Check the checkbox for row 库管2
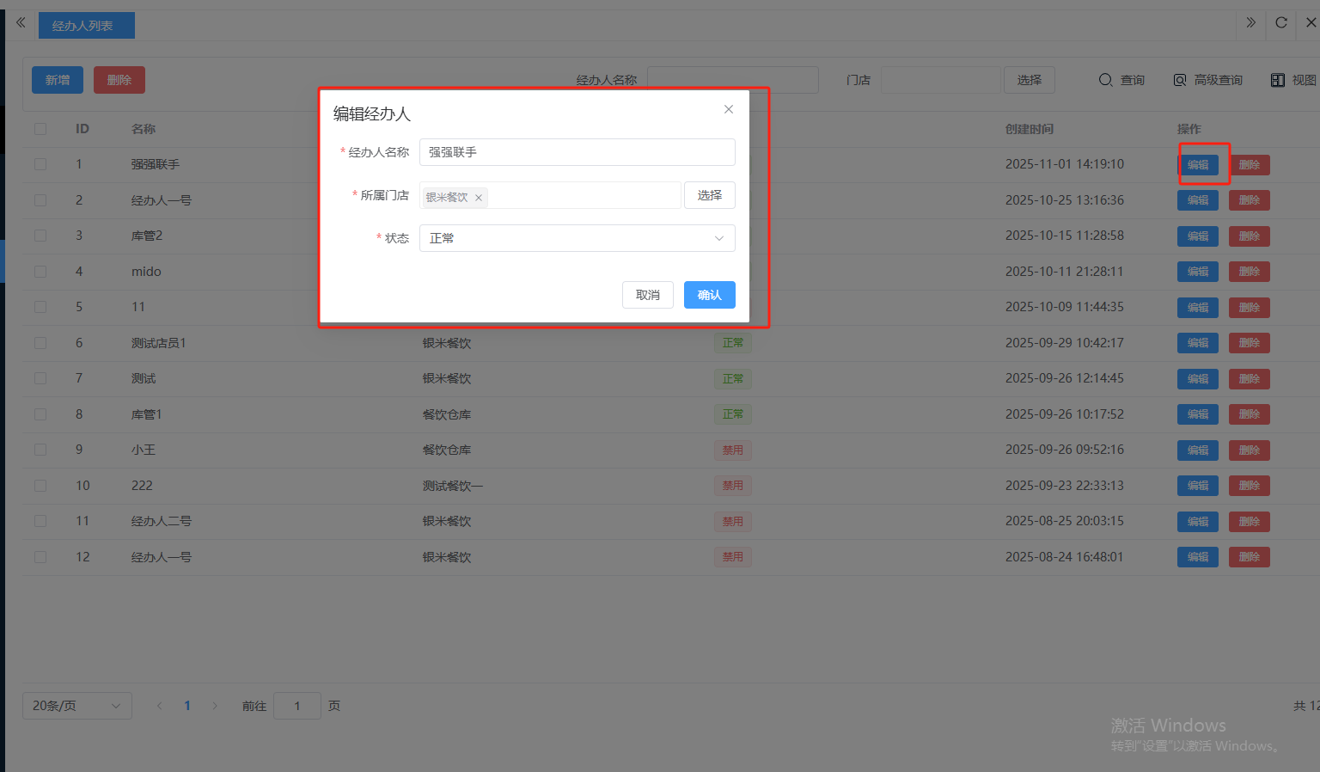Image resolution: width=1320 pixels, height=772 pixels. click(x=40, y=236)
